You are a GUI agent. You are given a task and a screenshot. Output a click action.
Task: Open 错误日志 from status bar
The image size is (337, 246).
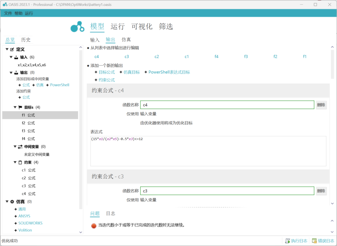326,241
